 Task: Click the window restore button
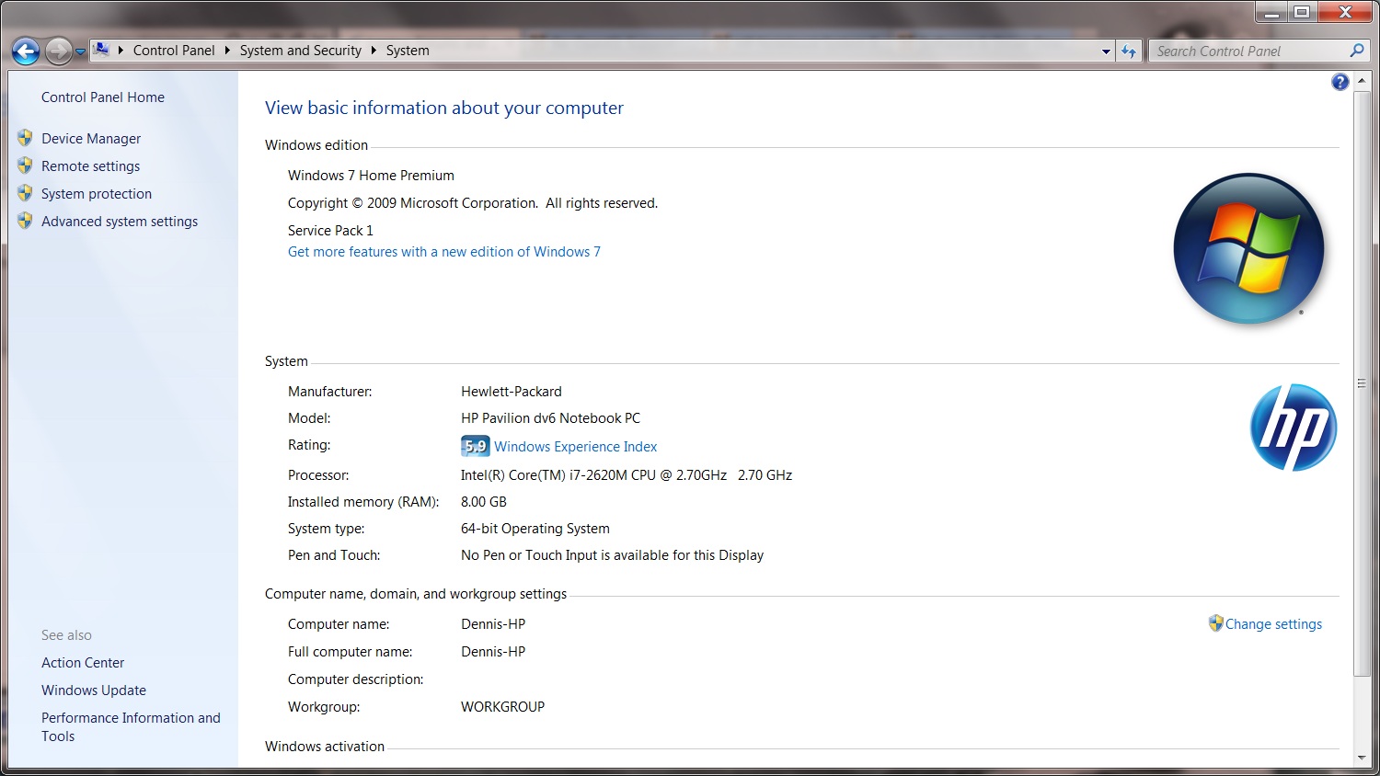pyautogui.click(x=1302, y=12)
